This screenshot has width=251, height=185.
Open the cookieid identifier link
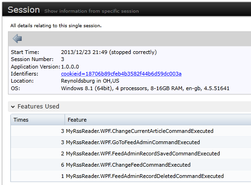(121, 74)
